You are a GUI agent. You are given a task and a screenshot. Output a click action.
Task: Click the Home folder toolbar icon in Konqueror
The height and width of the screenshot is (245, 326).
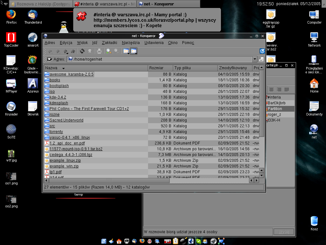coord(73,51)
